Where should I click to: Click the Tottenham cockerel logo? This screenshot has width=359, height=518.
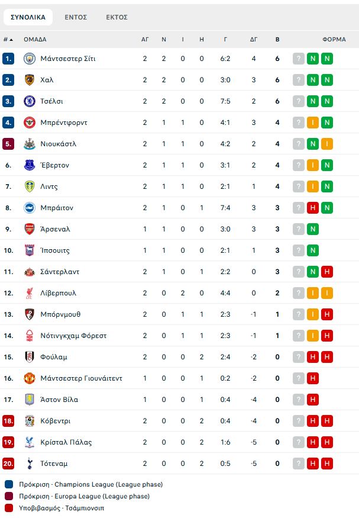coord(30,464)
